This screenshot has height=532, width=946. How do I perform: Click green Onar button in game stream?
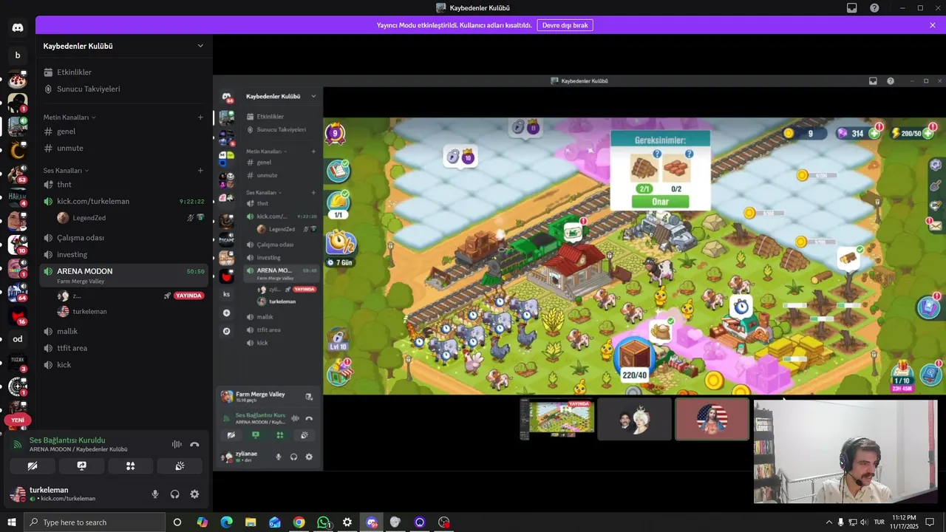[660, 202]
